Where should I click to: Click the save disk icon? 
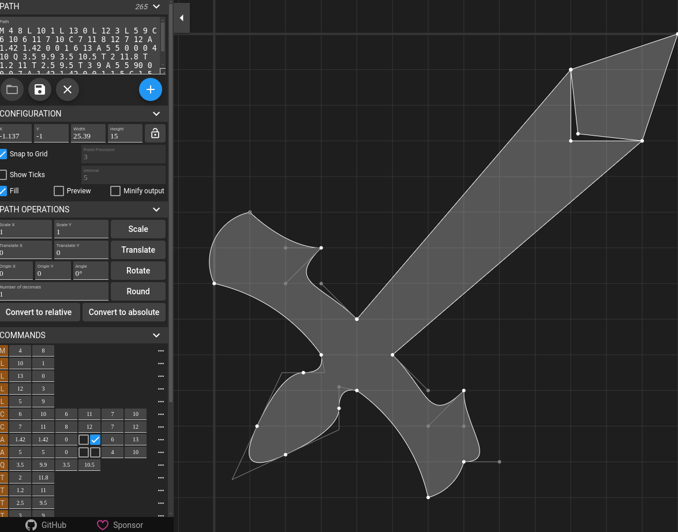coord(40,89)
